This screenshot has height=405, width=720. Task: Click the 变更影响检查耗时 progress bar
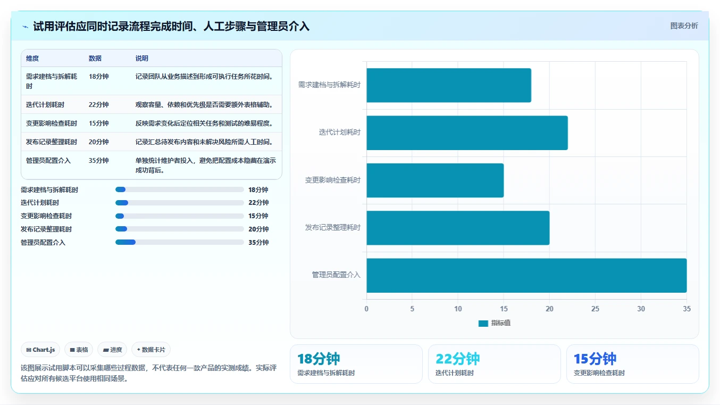(x=180, y=216)
